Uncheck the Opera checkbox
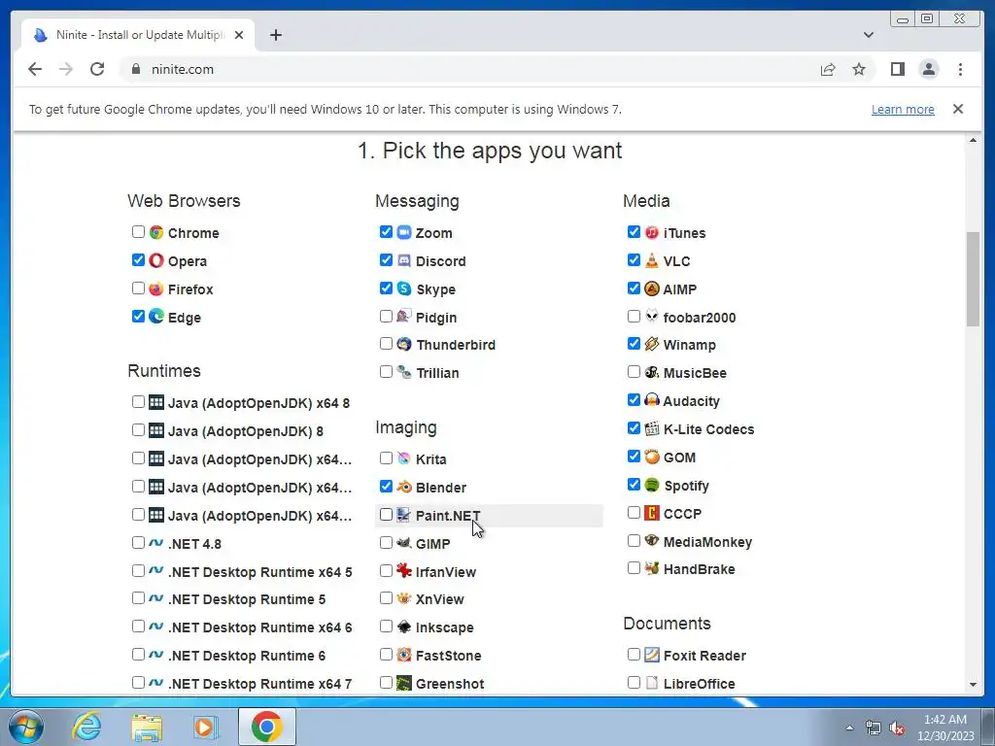 click(x=138, y=259)
